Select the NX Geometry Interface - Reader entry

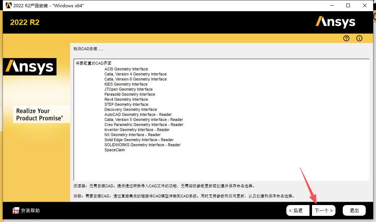click(132, 135)
